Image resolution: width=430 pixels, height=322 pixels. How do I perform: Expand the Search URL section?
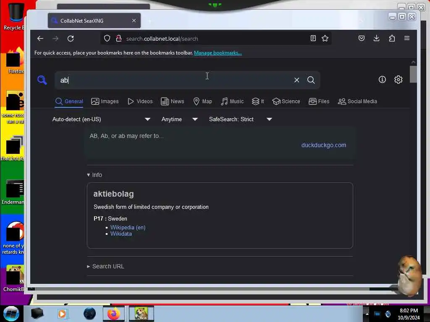pos(105,266)
